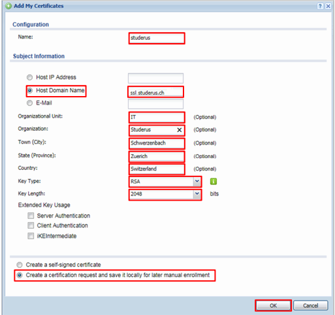Enable the Server Authentication checkbox
335x315 pixels.
[31, 216]
